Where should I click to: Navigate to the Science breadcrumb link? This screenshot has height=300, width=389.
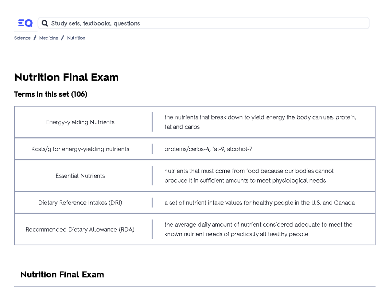click(22, 38)
